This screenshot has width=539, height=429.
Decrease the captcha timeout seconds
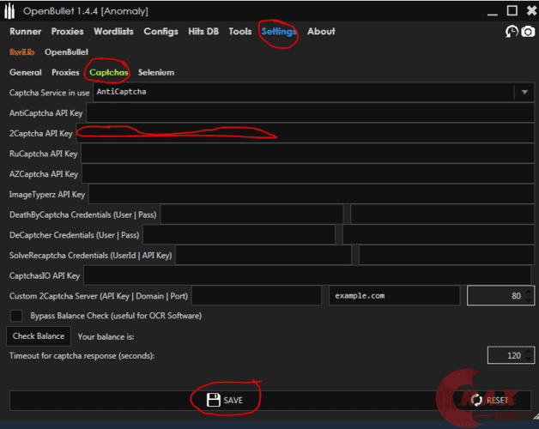click(529, 360)
